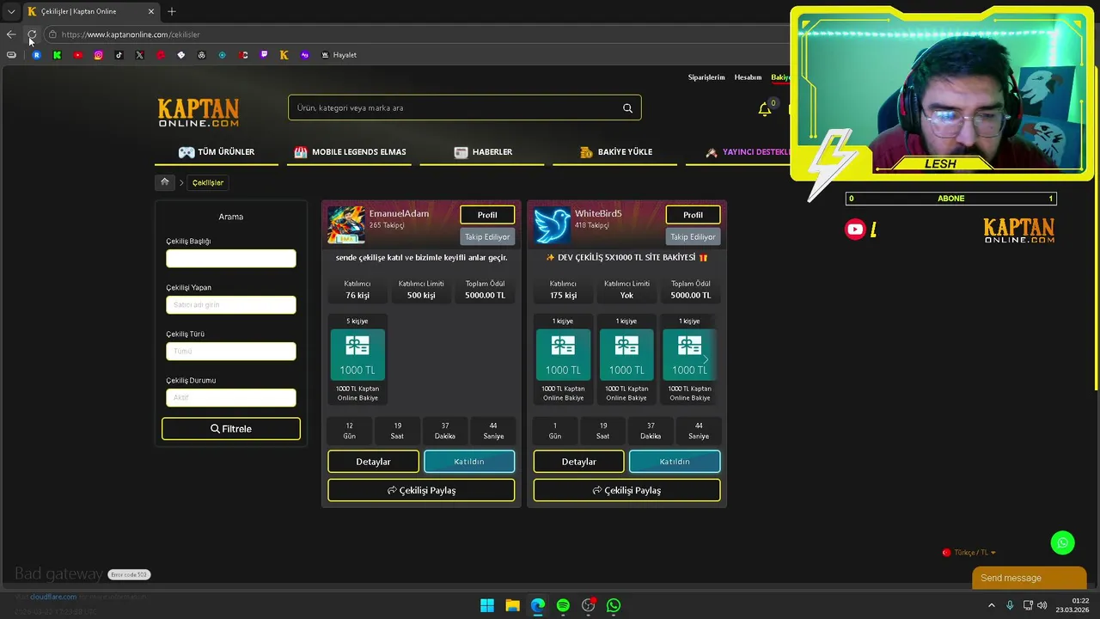Toggle Takip Ediliyor for EmanuelAdam
Screen dimensions: 1100x619
[487, 236]
